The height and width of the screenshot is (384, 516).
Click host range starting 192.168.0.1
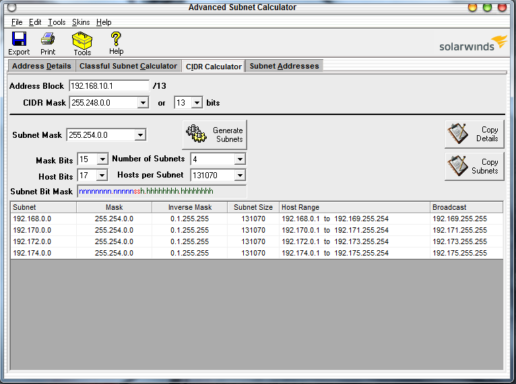(x=335, y=219)
